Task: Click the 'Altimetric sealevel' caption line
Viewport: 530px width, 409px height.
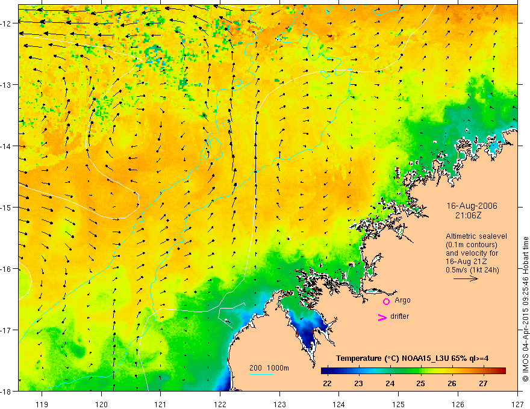Action: coord(476,236)
